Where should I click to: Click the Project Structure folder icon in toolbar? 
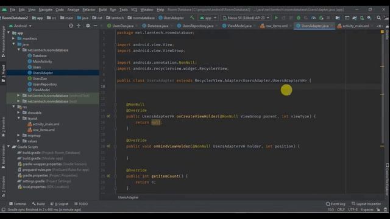(x=338, y=18)
